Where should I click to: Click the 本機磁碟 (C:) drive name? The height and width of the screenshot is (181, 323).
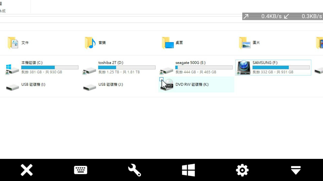point(32,63)
